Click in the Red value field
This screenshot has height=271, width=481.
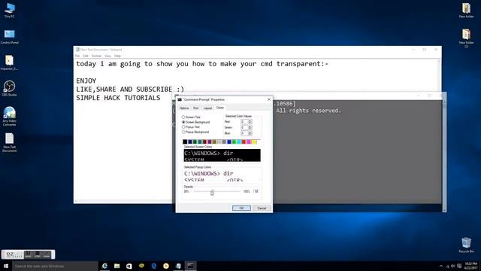coord(244,122)
